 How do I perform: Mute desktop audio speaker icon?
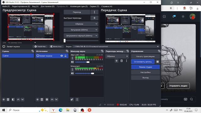click(73, 62)
